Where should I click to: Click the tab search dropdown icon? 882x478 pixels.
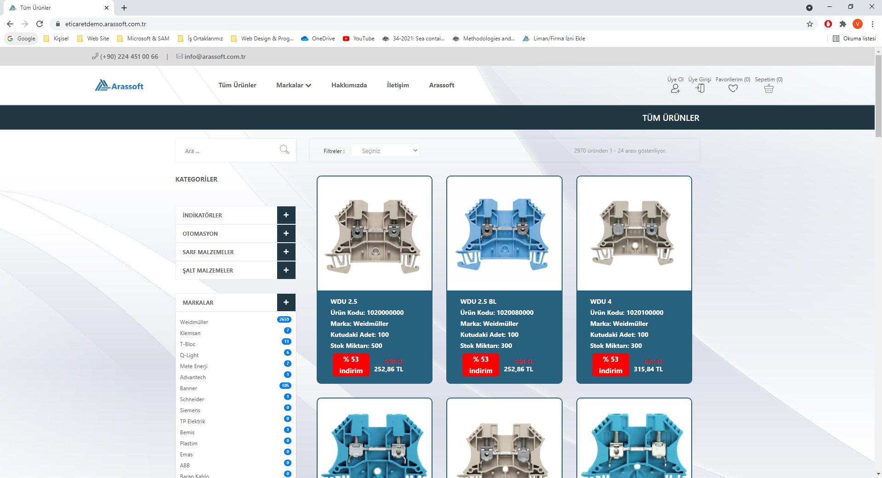tap(809, 8)
